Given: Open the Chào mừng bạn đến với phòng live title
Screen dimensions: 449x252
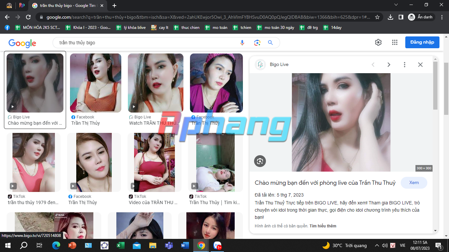Looking at the screenshot, I should (325, 183).
